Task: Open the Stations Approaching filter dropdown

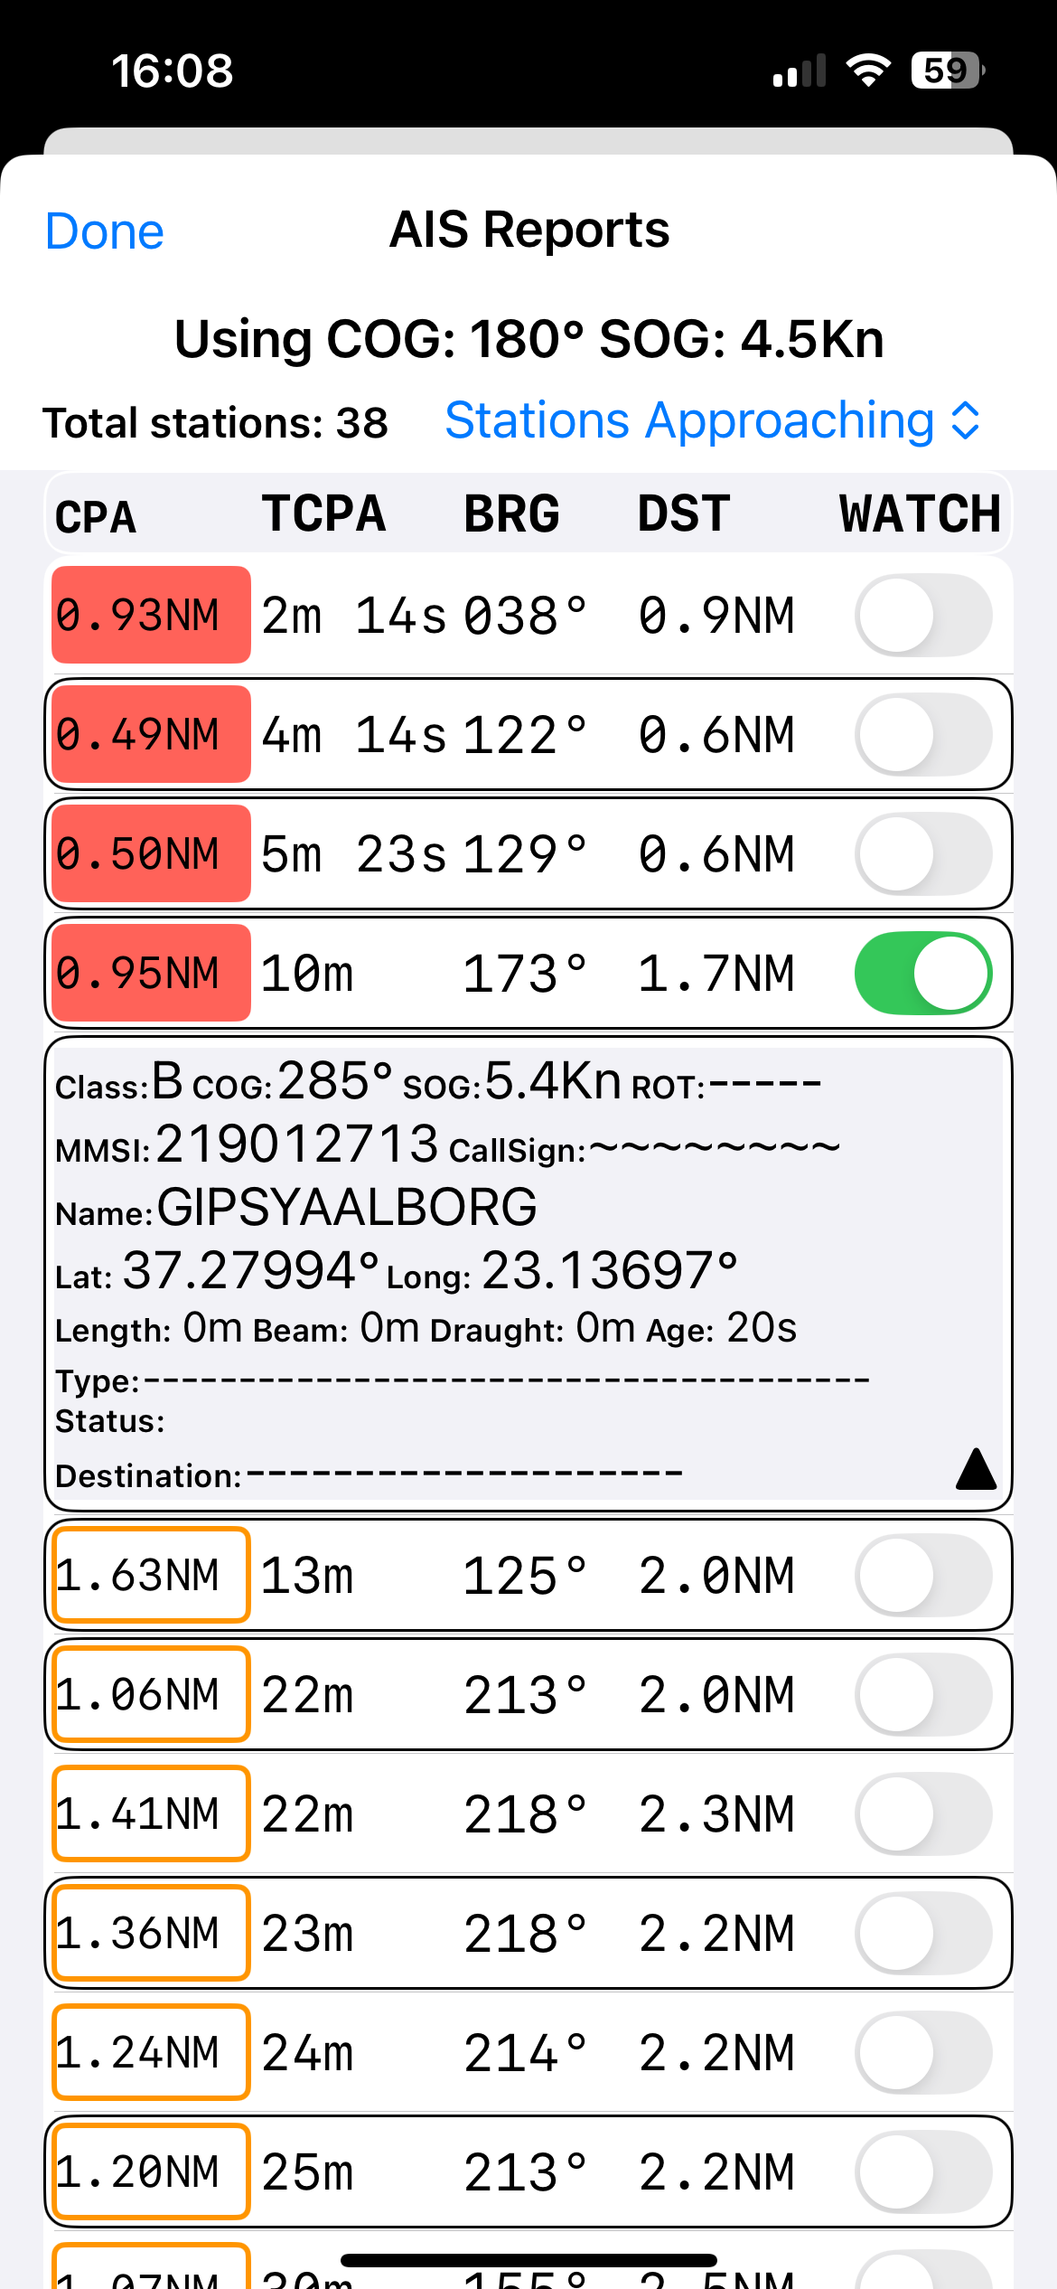Action: (x=712, y=421)
